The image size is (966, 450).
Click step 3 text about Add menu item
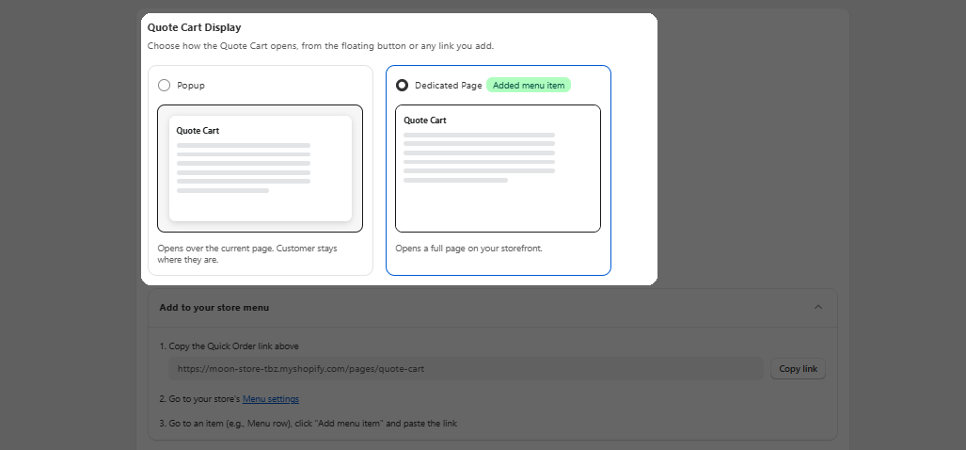[x=308, y=424]
